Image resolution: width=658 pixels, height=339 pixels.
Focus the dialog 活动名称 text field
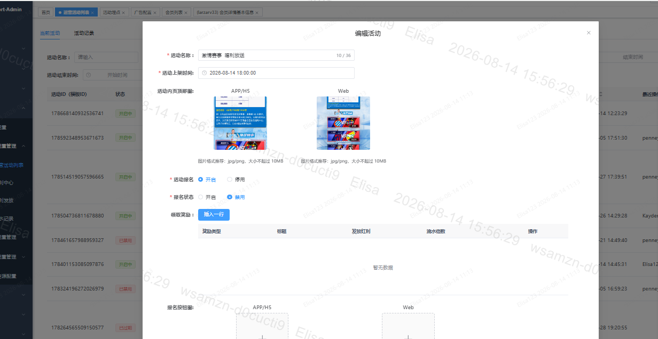tap(276, 55)
